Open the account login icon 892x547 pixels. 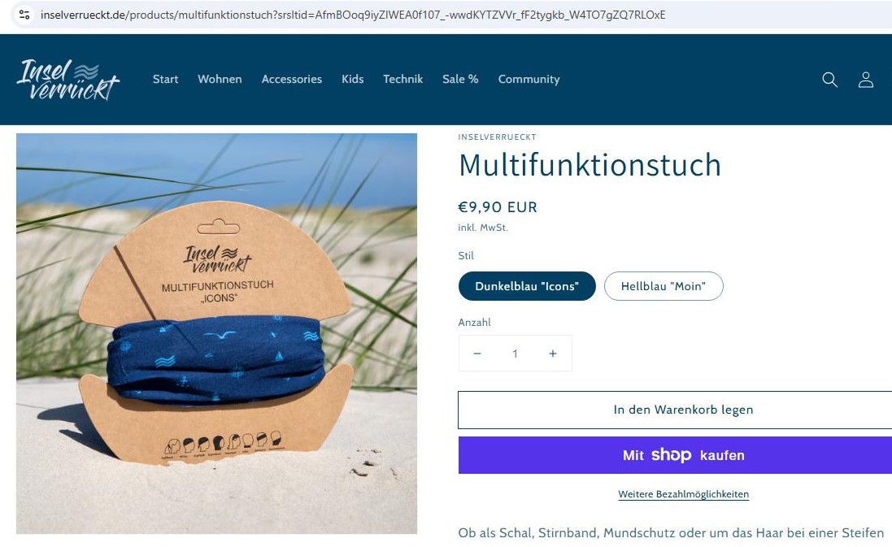866,80
